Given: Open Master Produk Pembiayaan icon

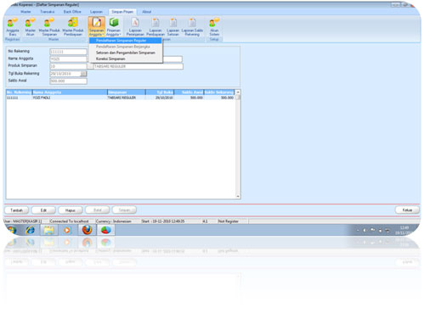Looking at the screenshot, I should [73, 27].
